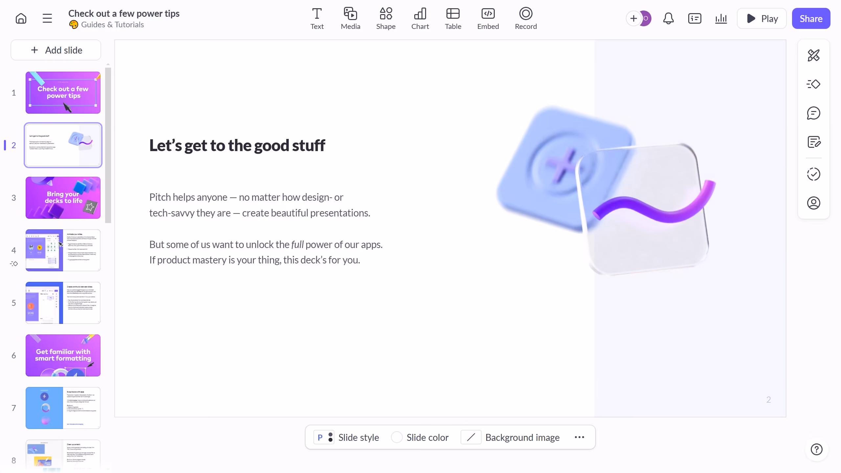The image size is (841, 473).
Task: Open slide assignee person icon
Action: tap(814, 203)
